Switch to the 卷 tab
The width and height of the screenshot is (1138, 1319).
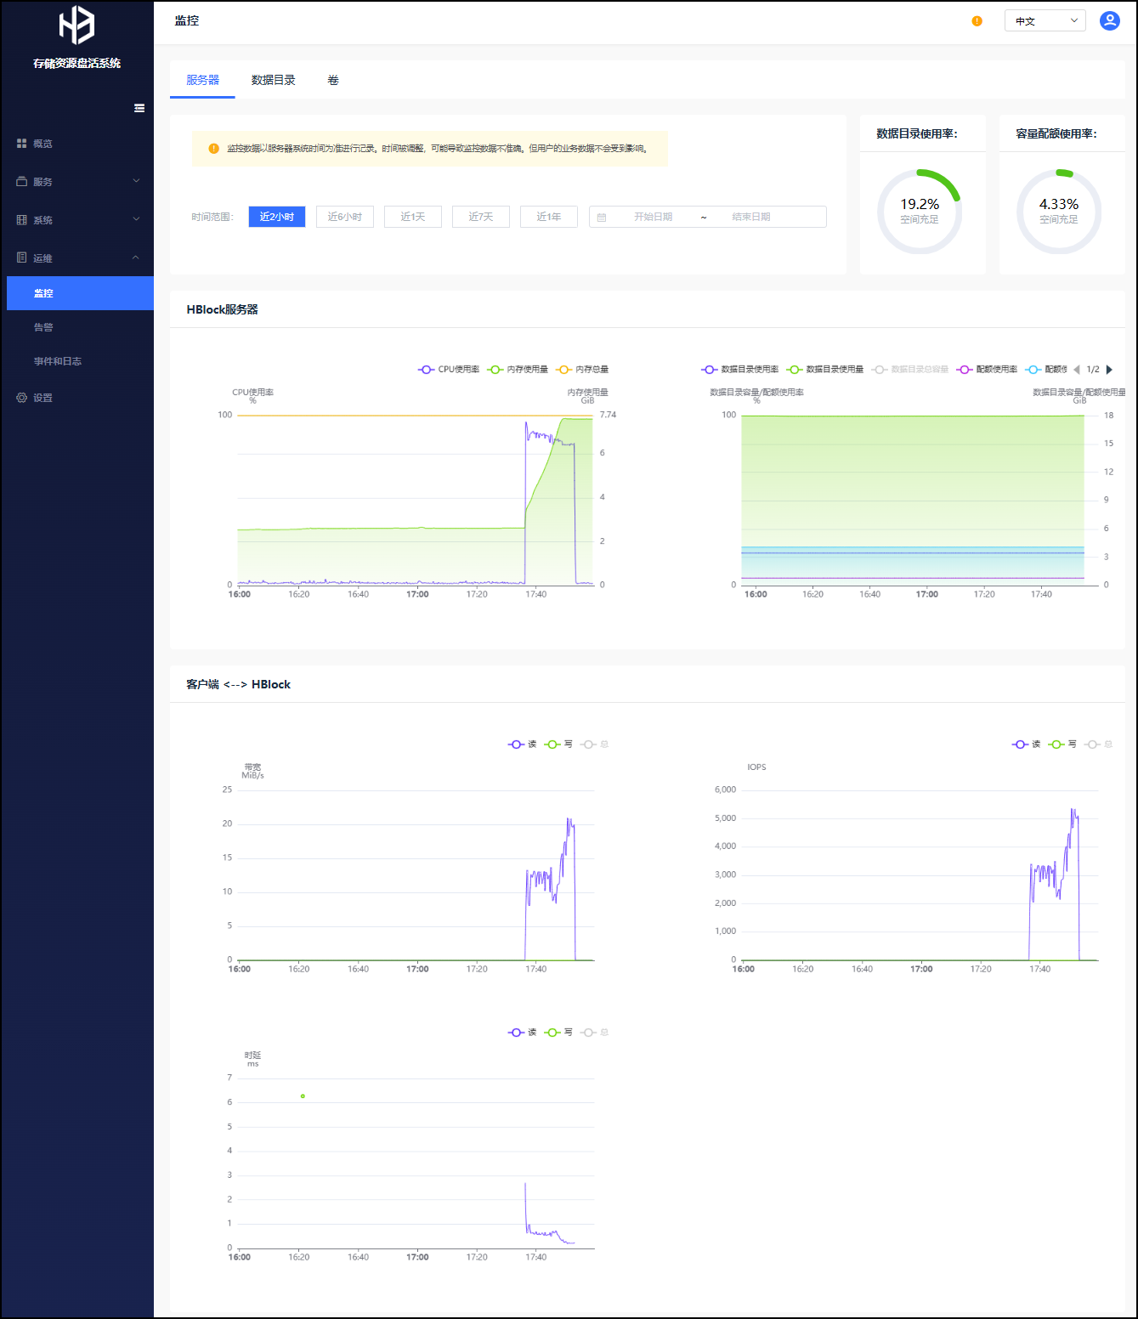[333, 80]
